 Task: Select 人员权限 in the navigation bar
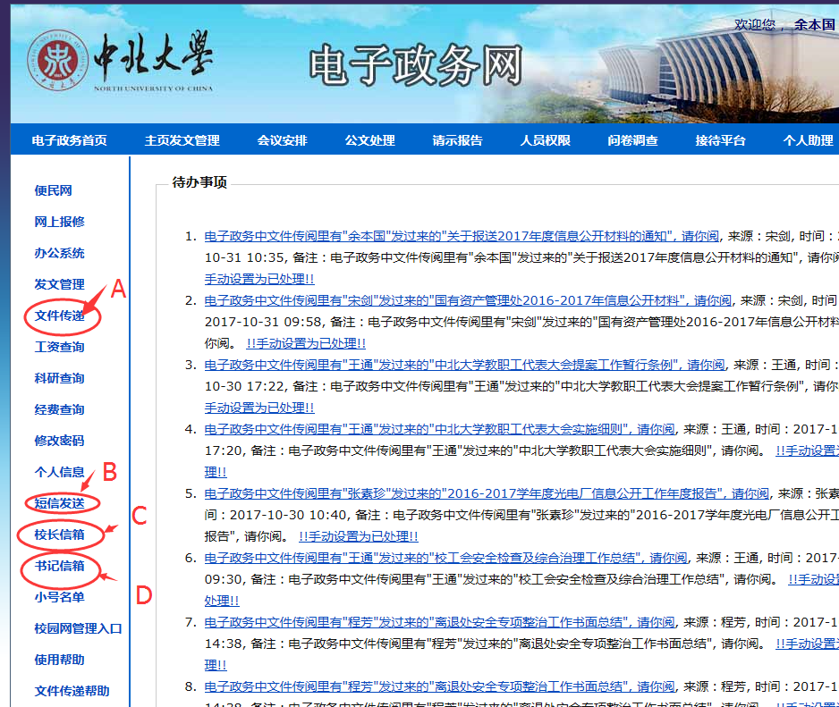click(x=545, y=140)
